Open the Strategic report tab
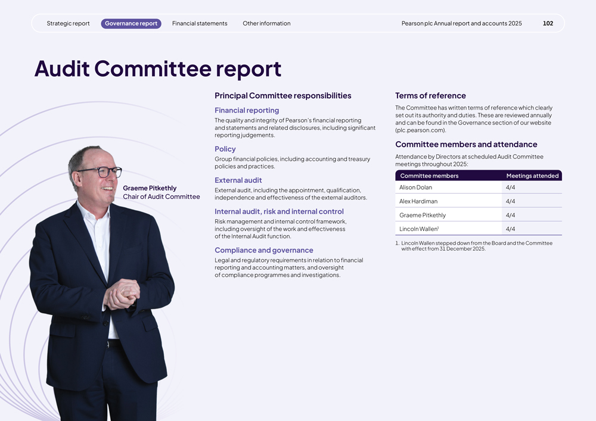Image resolution: width=596 pixels, height=421 pixels. tap(68, 24)
